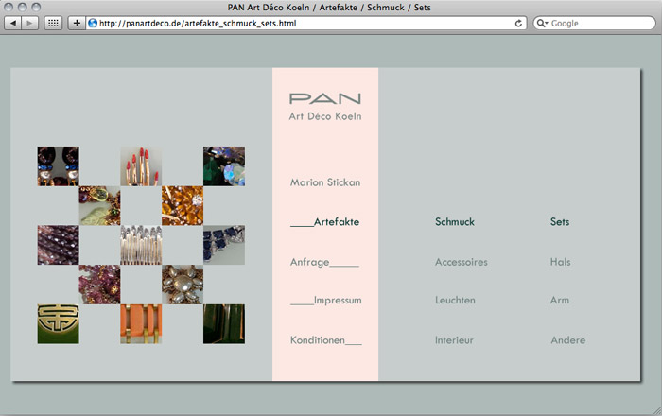
Task: Click the browser Forward arrow button
Action: pos(29,23)
